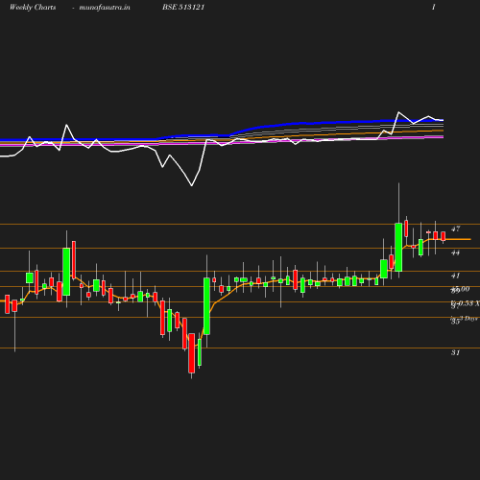
Task: Click the lowest trough of white indicator line
Action: 192,185
